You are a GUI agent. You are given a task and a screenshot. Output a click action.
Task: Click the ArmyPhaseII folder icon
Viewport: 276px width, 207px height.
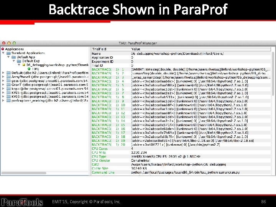tap(8, 77)
